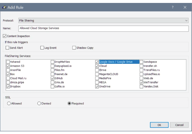Check the DropMeFiles service
The width and height of the screenshot is (192, 134).
click(x=53, y=62)
